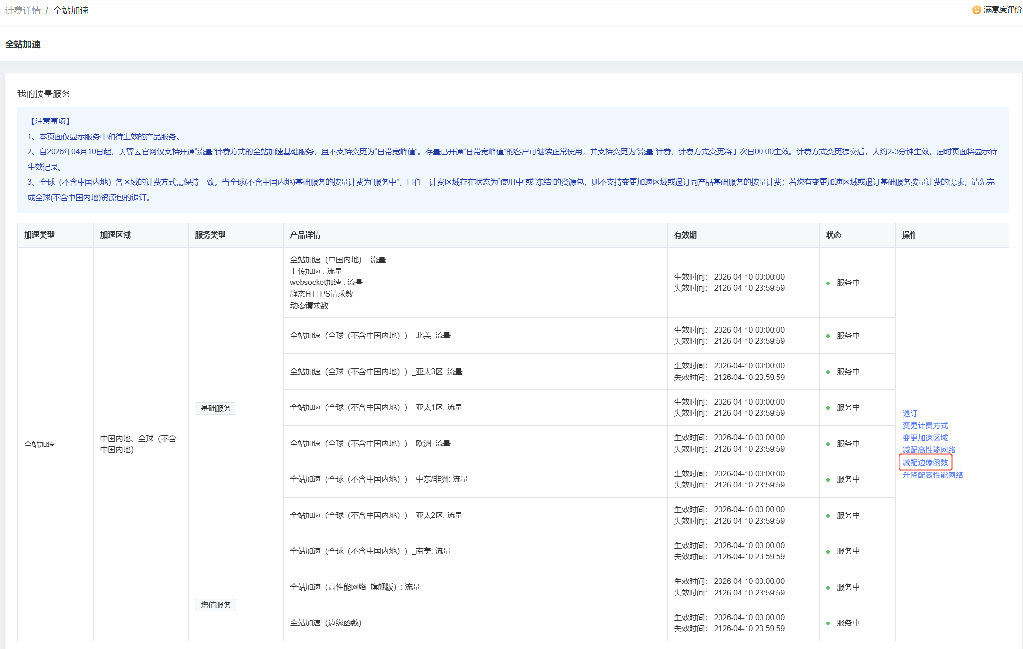Click the 基础服务 service type tag
Viewport: 1023px width, 649px height.
216,408
